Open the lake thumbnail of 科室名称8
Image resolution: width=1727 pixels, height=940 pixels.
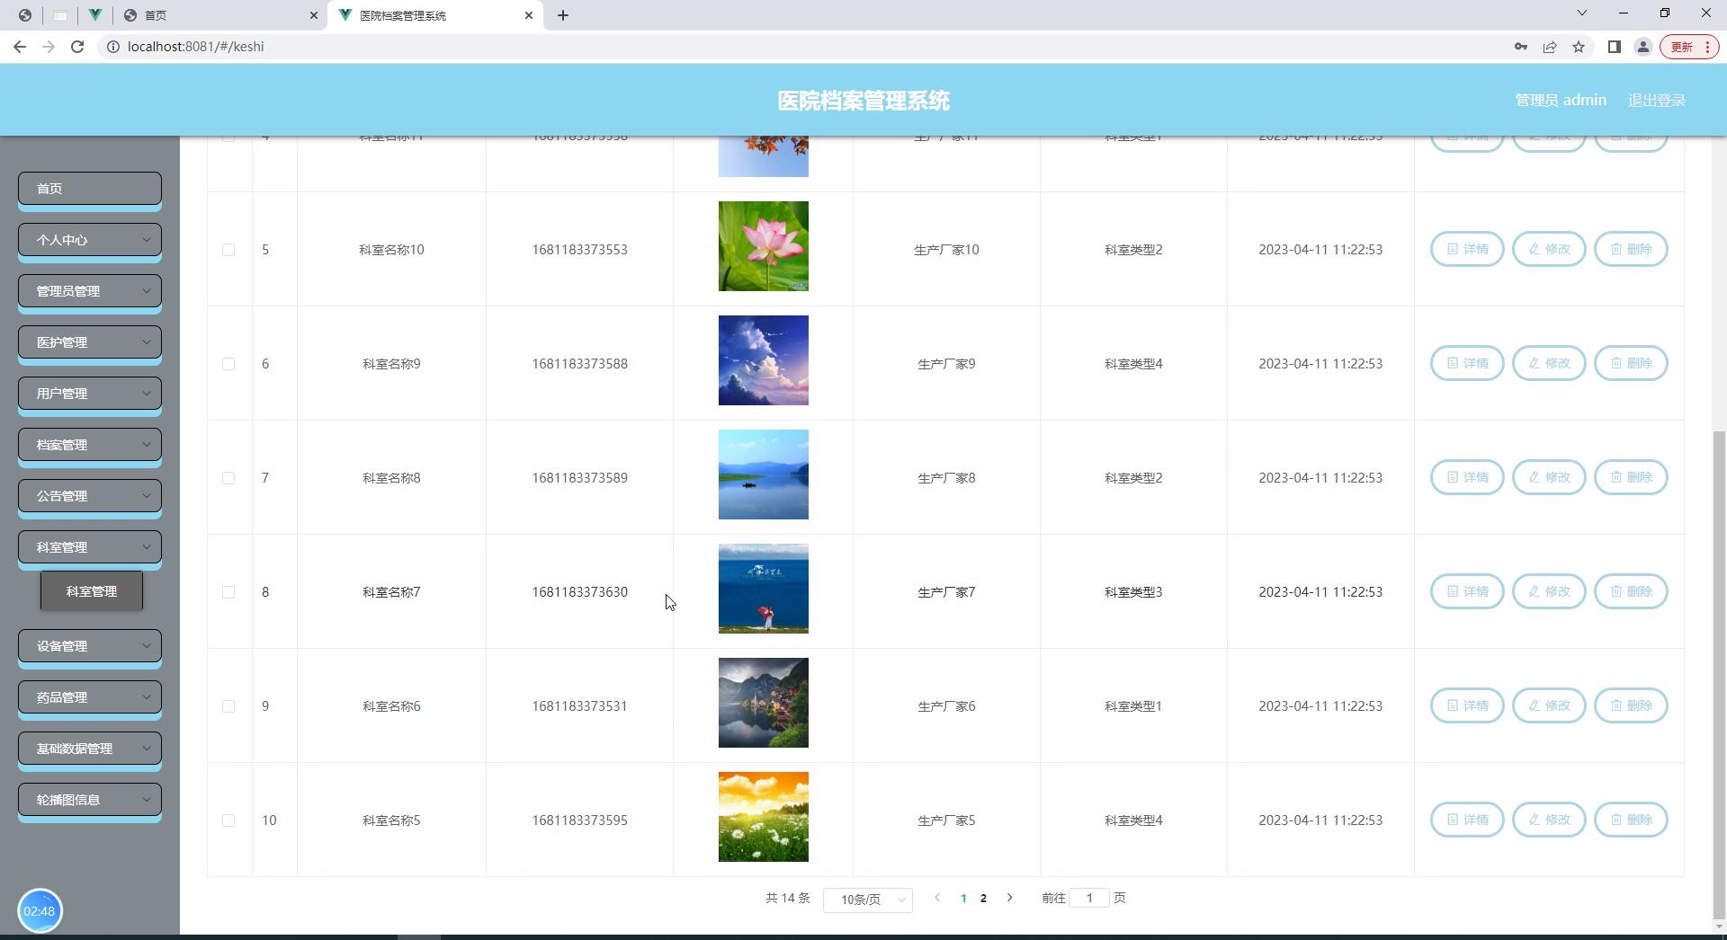(x=764, y=474)
